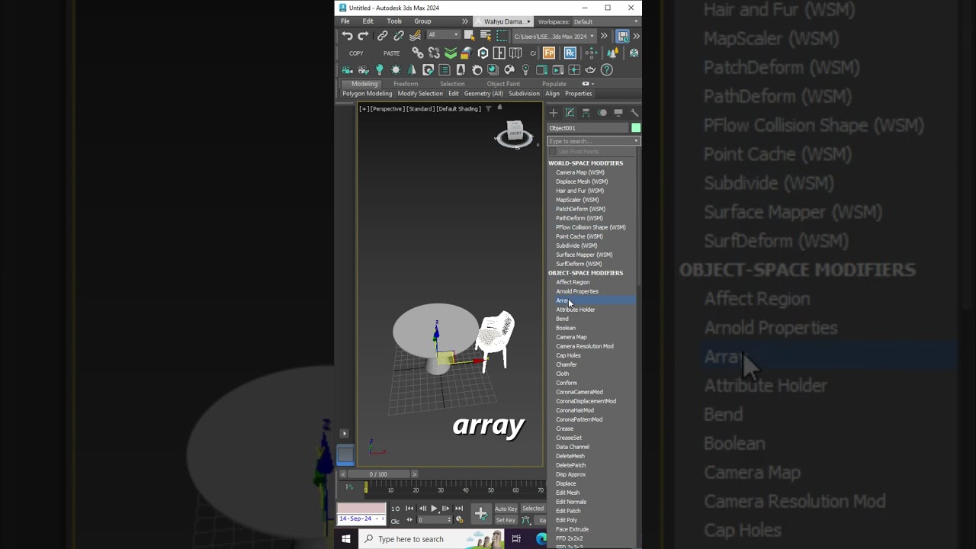The height and width of the screenshot is (549, 976).
Task: Click the COPY button
Action: pyautogui.click(x=356, y=53)
